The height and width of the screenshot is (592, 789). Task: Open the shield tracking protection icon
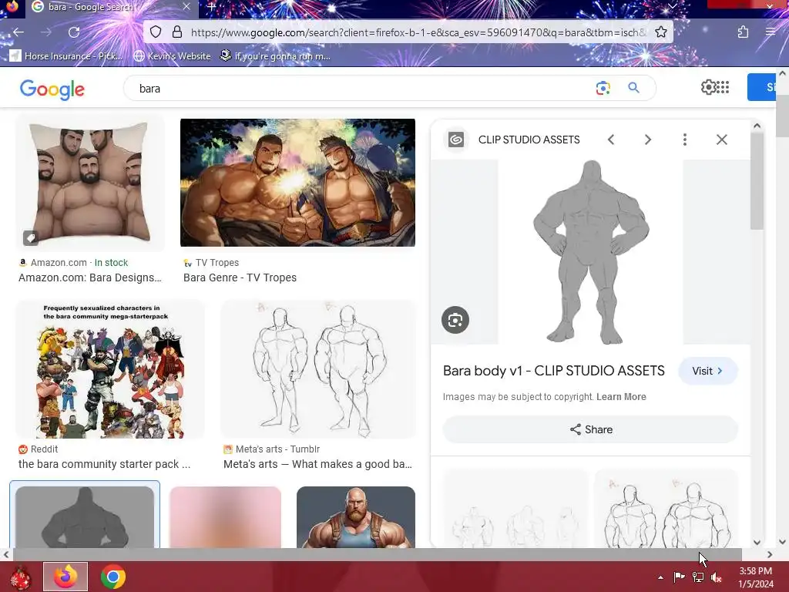tap(156, 32)
